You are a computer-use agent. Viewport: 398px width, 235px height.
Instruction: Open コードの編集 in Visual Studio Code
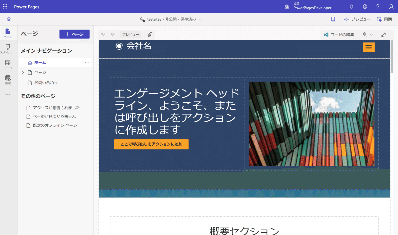339,34
